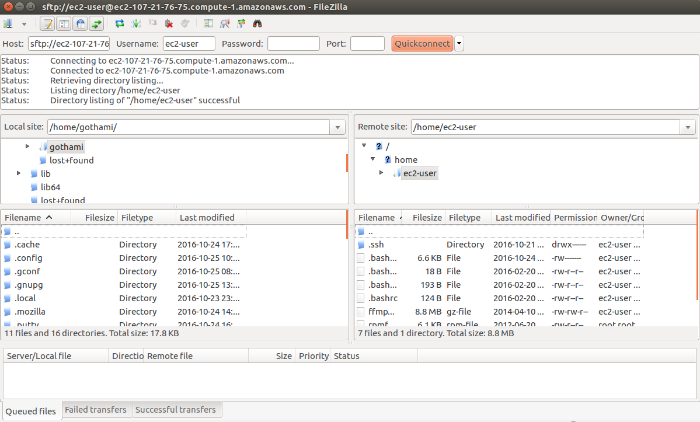Select the .gconf folder icon in local list

7,271
